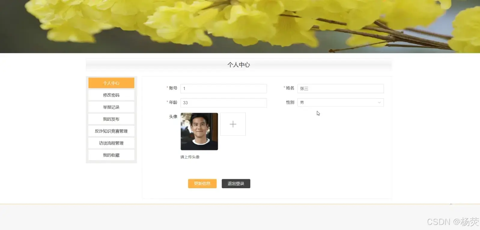Image resolution: width=480 pixels, height=230 pixels.
Task: Open 修改密码 in sidebar
Action: point(111,95)
